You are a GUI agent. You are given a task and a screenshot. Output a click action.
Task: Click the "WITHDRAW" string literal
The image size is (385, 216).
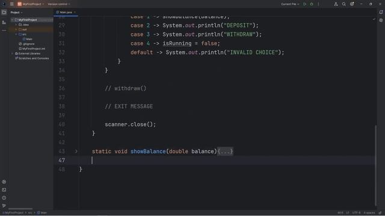pyautogui.click(x=239, y=34)
